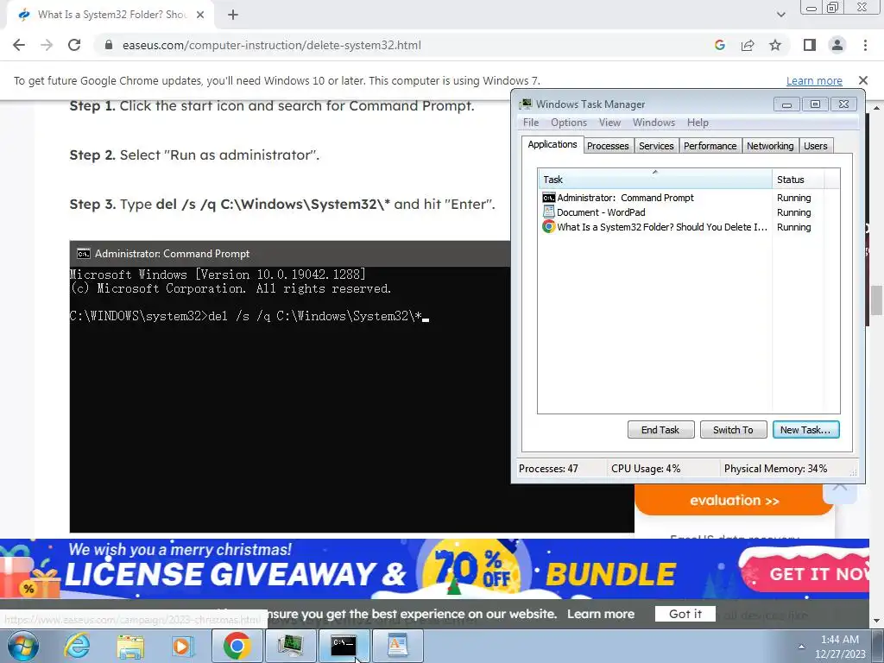Screen dimensions: 884x663
Task: Launch Internet Explorer from taskbar
Action: coord(77,646)
